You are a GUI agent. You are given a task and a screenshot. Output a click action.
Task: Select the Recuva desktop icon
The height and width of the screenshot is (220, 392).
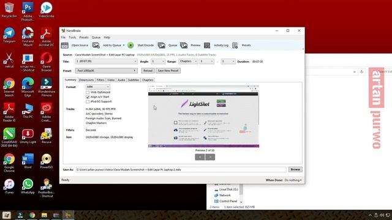47,136
